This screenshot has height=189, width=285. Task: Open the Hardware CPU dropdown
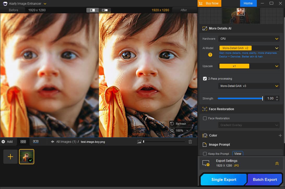(249, 39)
